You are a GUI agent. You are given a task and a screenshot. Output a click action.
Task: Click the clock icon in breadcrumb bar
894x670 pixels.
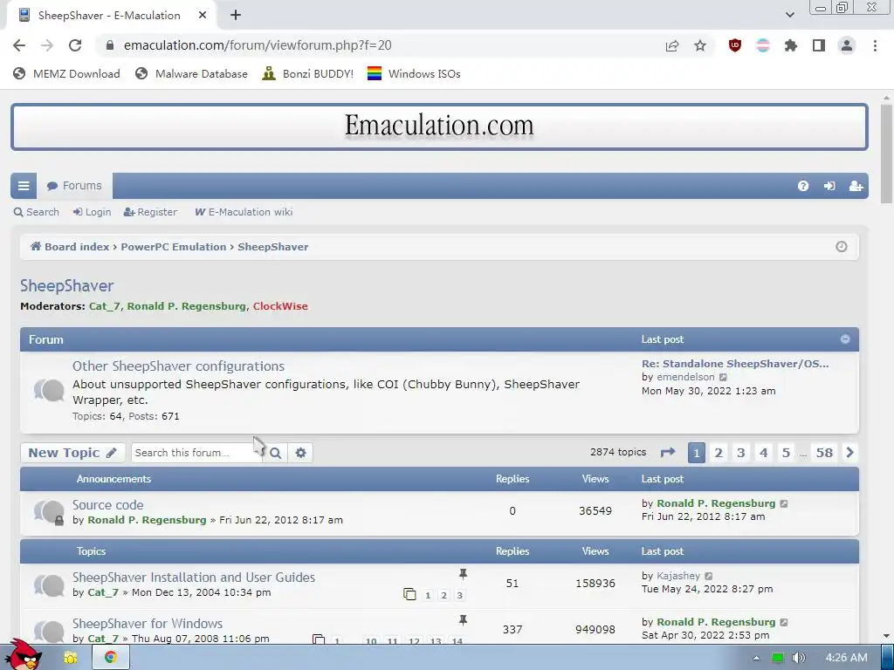(841, 247)
